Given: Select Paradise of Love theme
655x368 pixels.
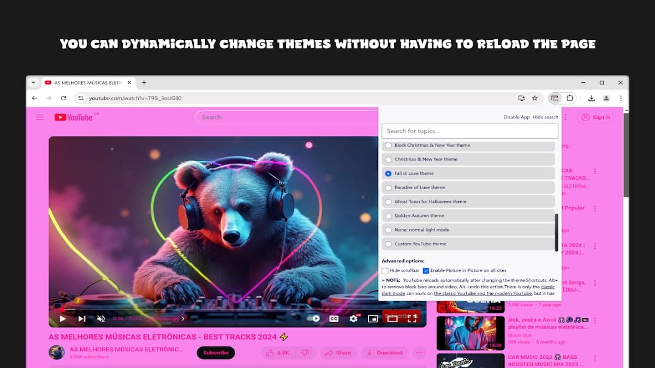Looking at the screenshot, I should [468, 188].
